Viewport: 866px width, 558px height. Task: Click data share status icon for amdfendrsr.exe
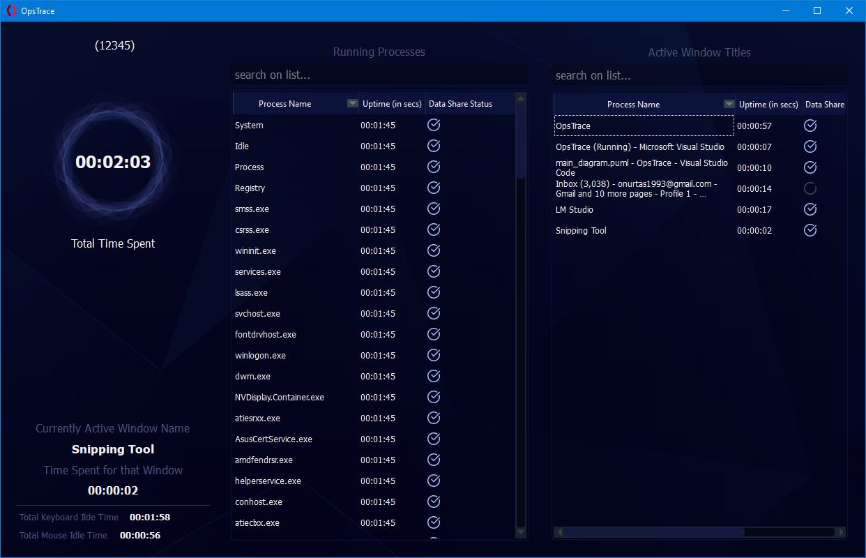434,460
